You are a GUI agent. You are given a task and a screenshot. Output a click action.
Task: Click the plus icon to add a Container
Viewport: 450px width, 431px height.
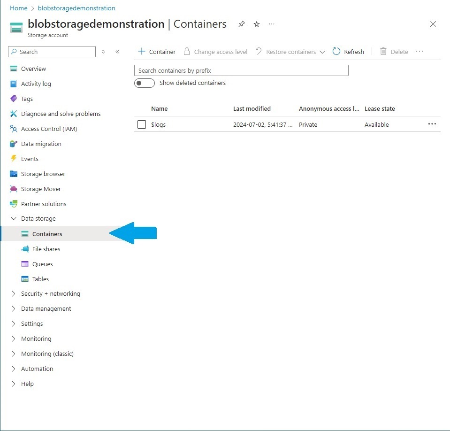click(x=142, y=51)
